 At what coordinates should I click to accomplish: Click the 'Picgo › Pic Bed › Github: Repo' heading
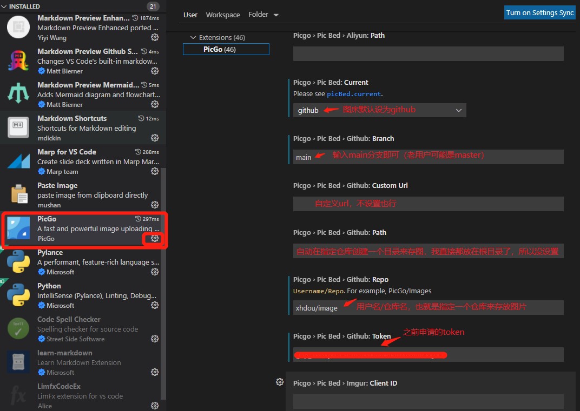[x=341, y=279]
